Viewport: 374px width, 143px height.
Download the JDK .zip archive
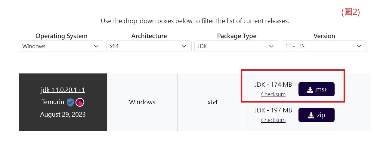pos(316,115)
